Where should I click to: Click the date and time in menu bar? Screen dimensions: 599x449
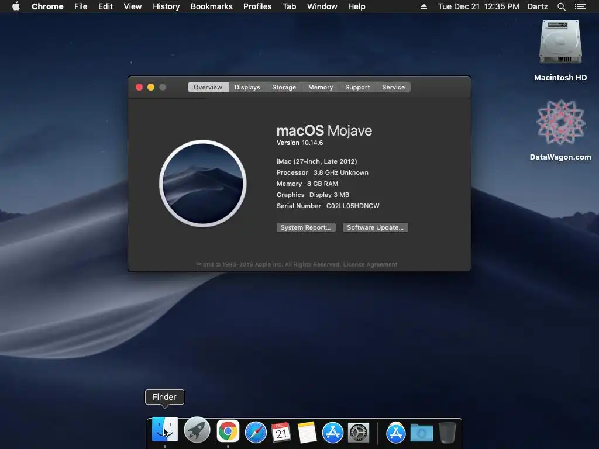[478, 6]
